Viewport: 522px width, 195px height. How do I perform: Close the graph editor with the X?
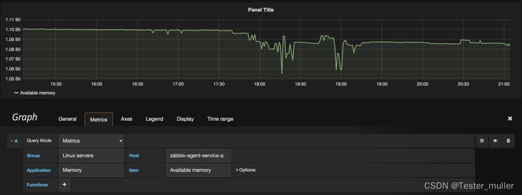click(510, 119)
